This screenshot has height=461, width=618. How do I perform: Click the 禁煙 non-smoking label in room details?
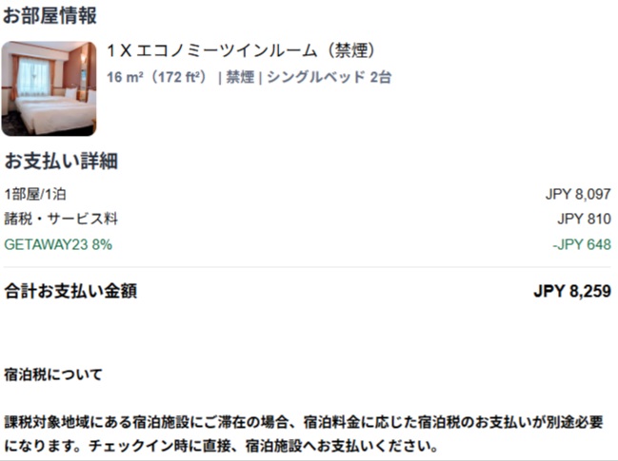[240, 77]
